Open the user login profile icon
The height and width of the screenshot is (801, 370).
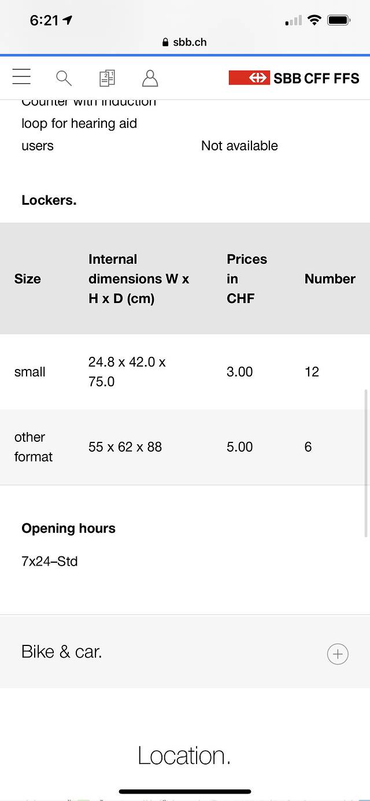click(x=150, y=78)
